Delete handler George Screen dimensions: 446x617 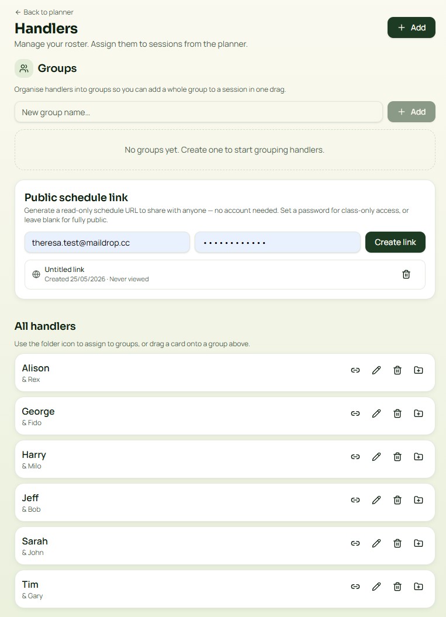[397, 413]
